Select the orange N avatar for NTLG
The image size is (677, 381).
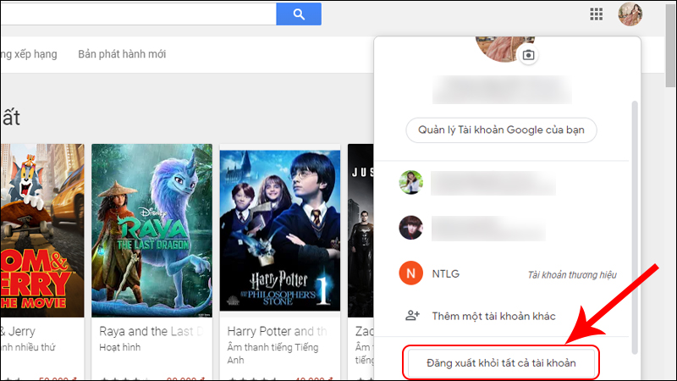pyautogui.click(x=410, y=273)
